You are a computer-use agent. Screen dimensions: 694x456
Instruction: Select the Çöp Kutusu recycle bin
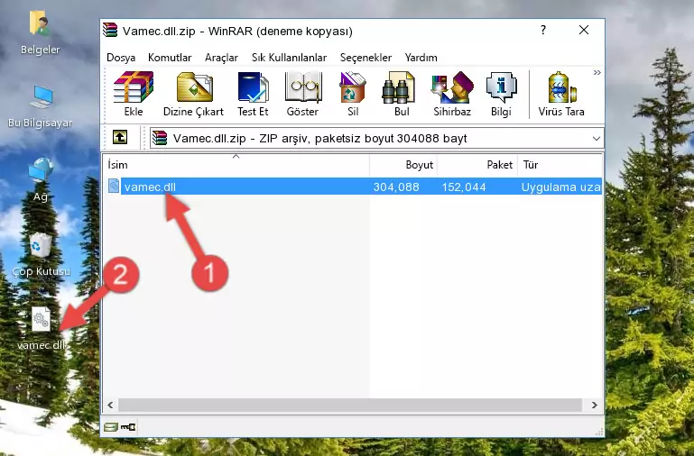(41, 254)
